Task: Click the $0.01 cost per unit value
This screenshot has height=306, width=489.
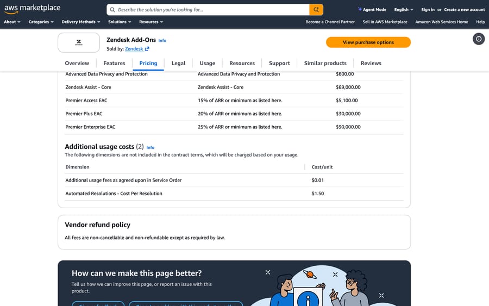Action: click(318, 180)
